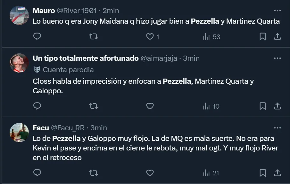Screen dimensions: 290x184
Task: Reply to the Cuenta parodia tweet
Action: (x=37, y=106)
